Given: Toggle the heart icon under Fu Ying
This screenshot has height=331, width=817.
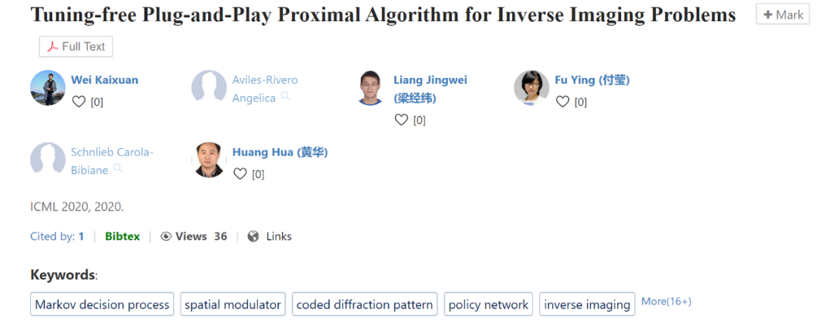Looking at the screenshot, I should click(x=563, y=101).
